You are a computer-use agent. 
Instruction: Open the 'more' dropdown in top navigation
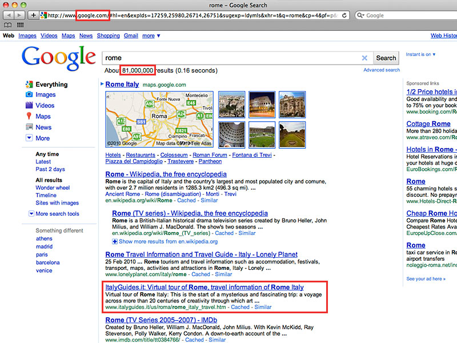(151, 35)
